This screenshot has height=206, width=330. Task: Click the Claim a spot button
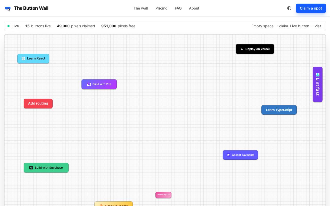[x=311, y=8]
